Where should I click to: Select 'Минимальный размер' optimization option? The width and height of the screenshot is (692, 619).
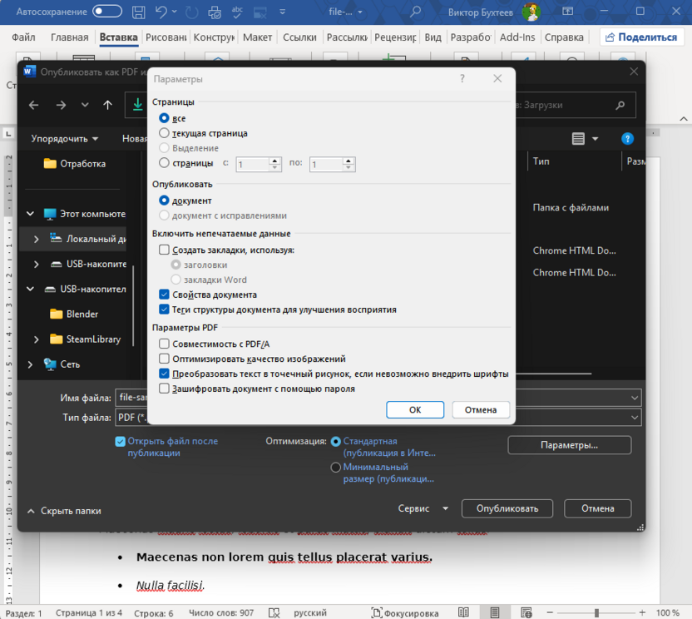click(x=335, y=467)
